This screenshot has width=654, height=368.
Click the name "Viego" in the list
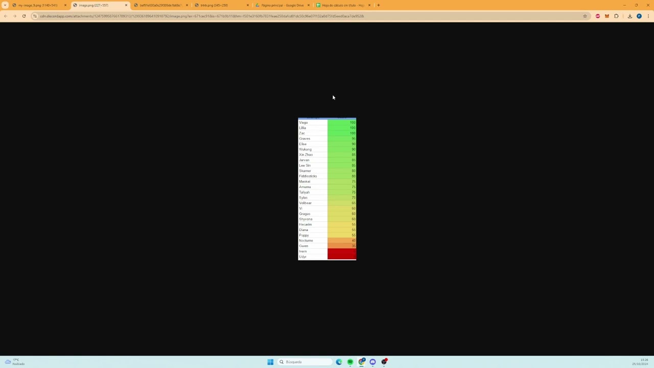pyautogui.click(x=303, y=123)
